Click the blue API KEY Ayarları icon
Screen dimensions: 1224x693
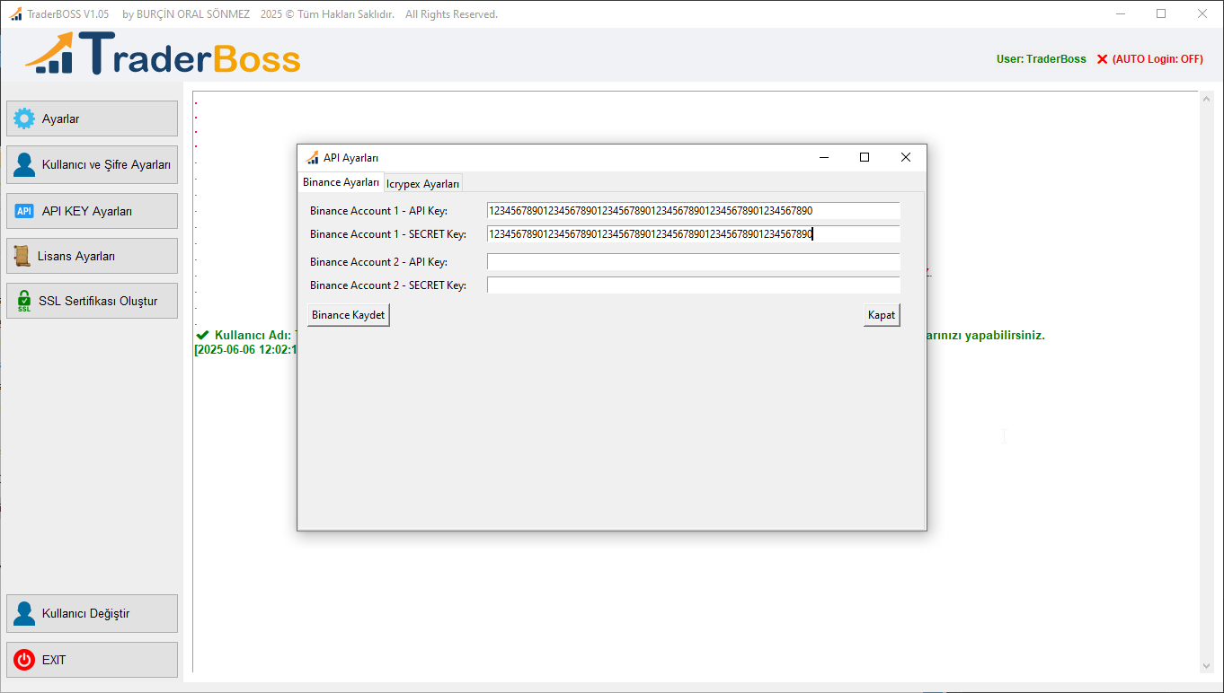coord(24,210)
